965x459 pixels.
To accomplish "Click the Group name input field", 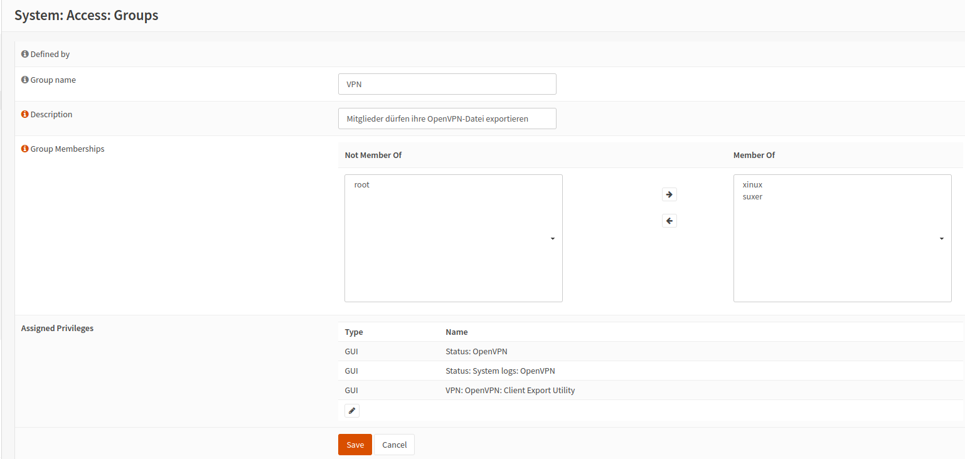I will point(447,84).
